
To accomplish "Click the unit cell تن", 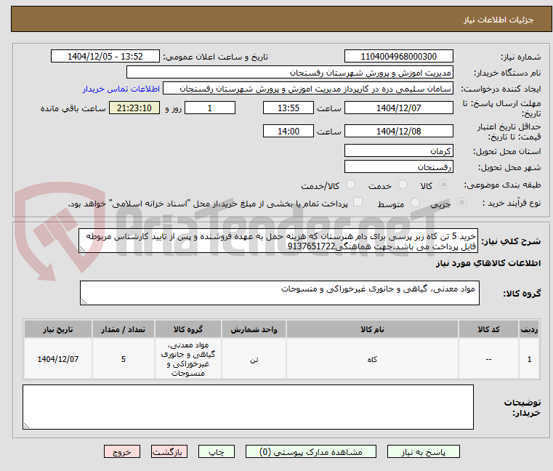I will (x=254, y=359).
